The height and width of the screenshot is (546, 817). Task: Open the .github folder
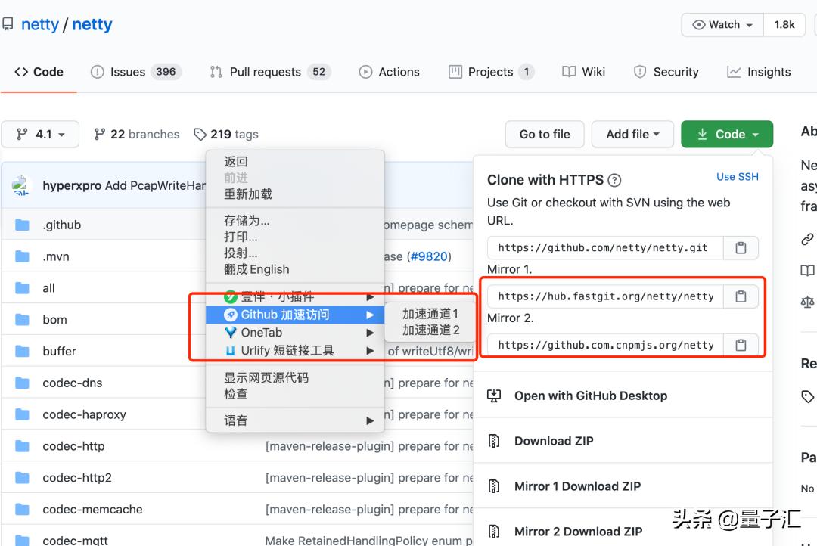61,224
